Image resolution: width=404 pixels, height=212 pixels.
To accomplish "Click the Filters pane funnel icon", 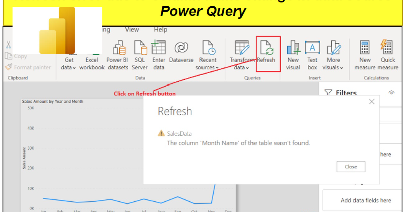I will click(328, 93).
